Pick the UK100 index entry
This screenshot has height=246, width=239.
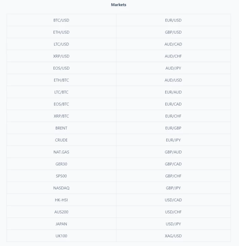tap(61, 236)
